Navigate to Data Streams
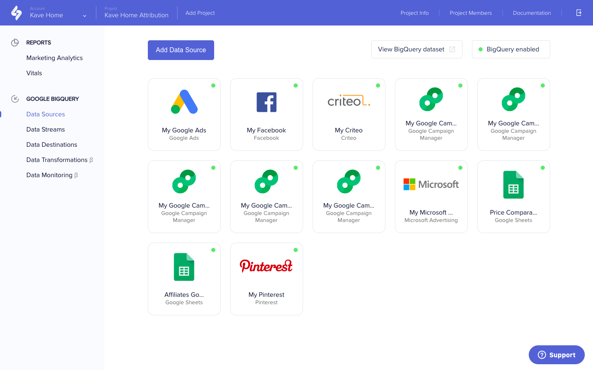 click(x=46, y=129)
